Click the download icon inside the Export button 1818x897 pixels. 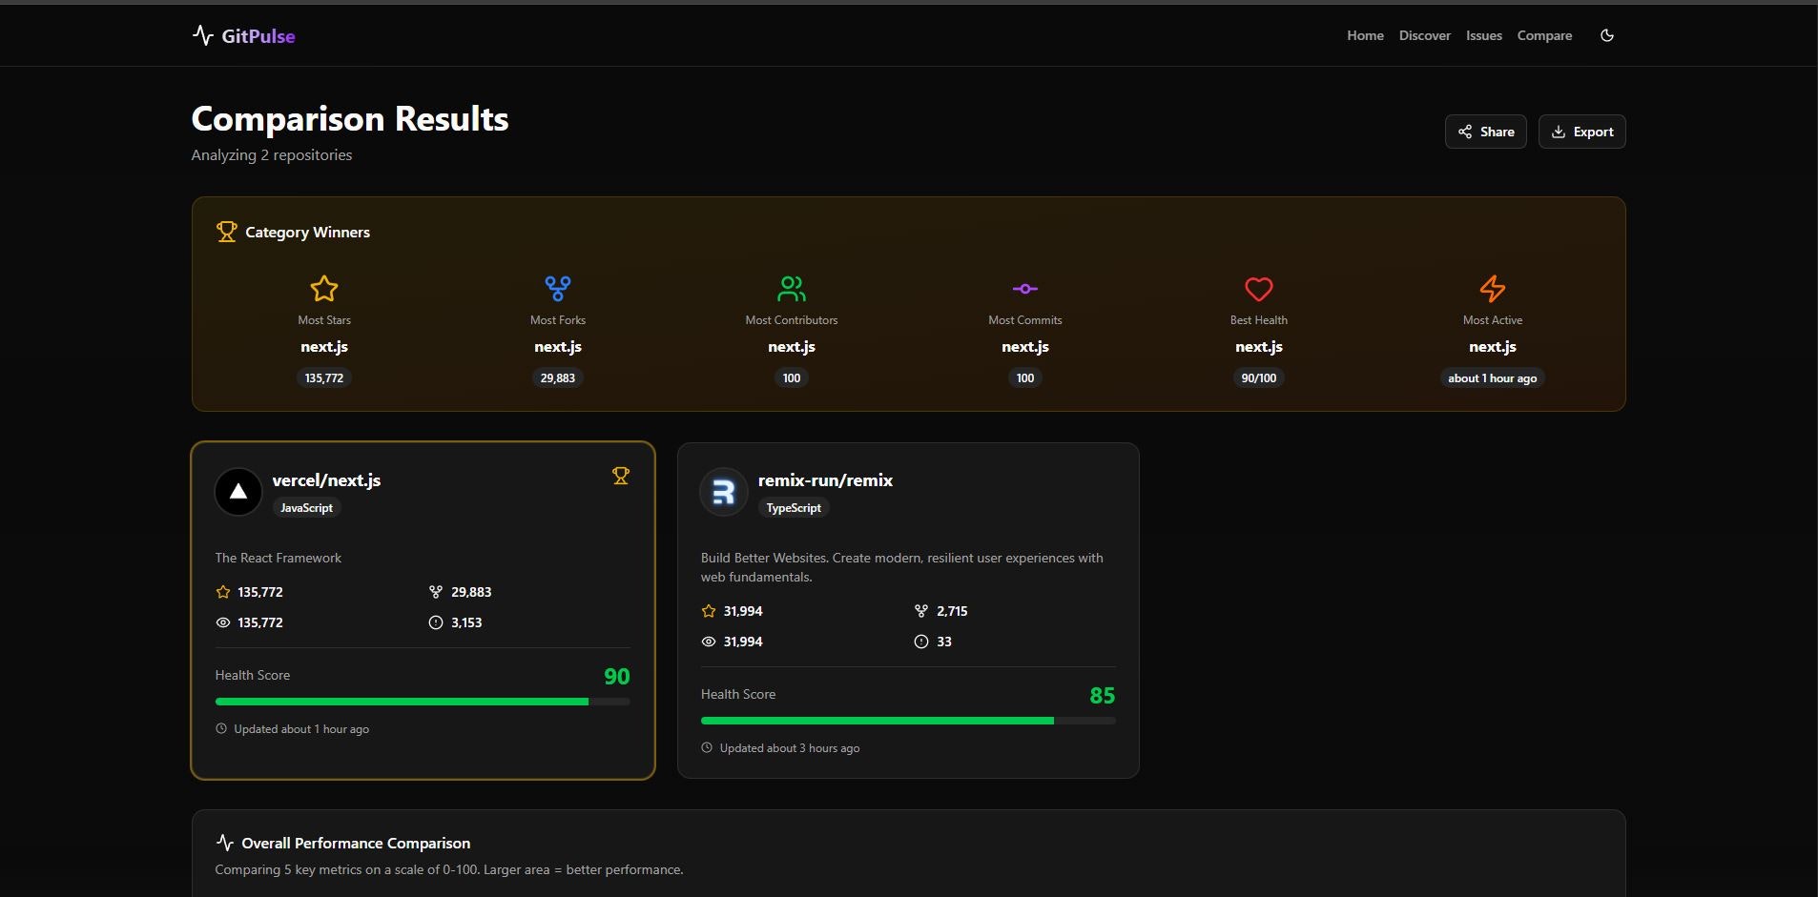[x=1559, y=132]
